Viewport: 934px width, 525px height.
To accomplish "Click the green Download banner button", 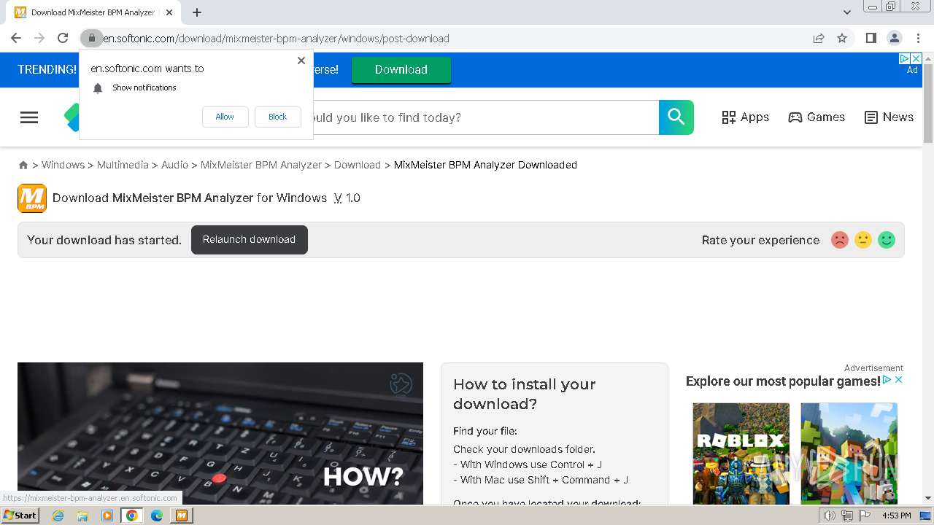I will [401, 69].
